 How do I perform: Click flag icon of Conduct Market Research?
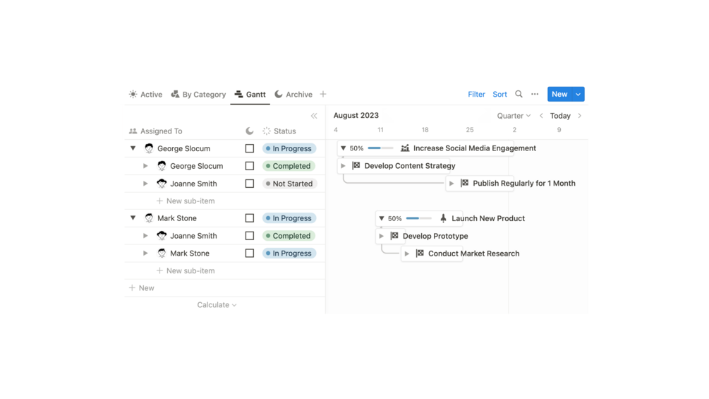[420, 254]
